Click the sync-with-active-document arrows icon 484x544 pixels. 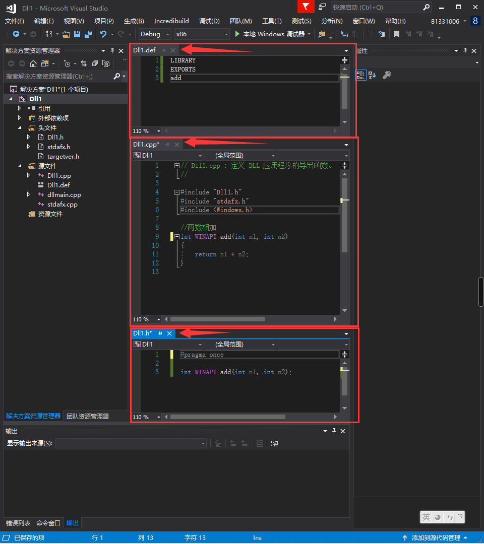click(x=84, y=63)
